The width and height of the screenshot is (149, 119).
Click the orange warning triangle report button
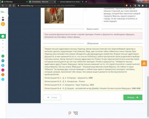[x=144, y=63]
